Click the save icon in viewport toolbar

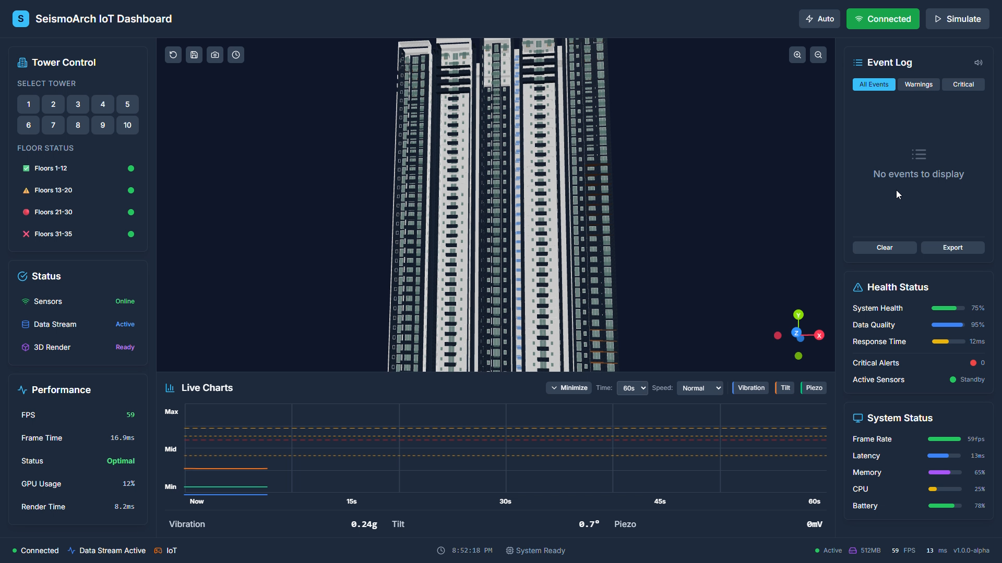[194, 55]
